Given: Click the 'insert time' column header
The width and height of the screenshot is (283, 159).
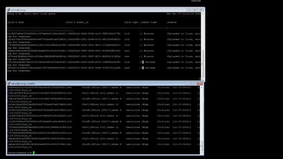Looking at the screenshot, I should 149,23.
